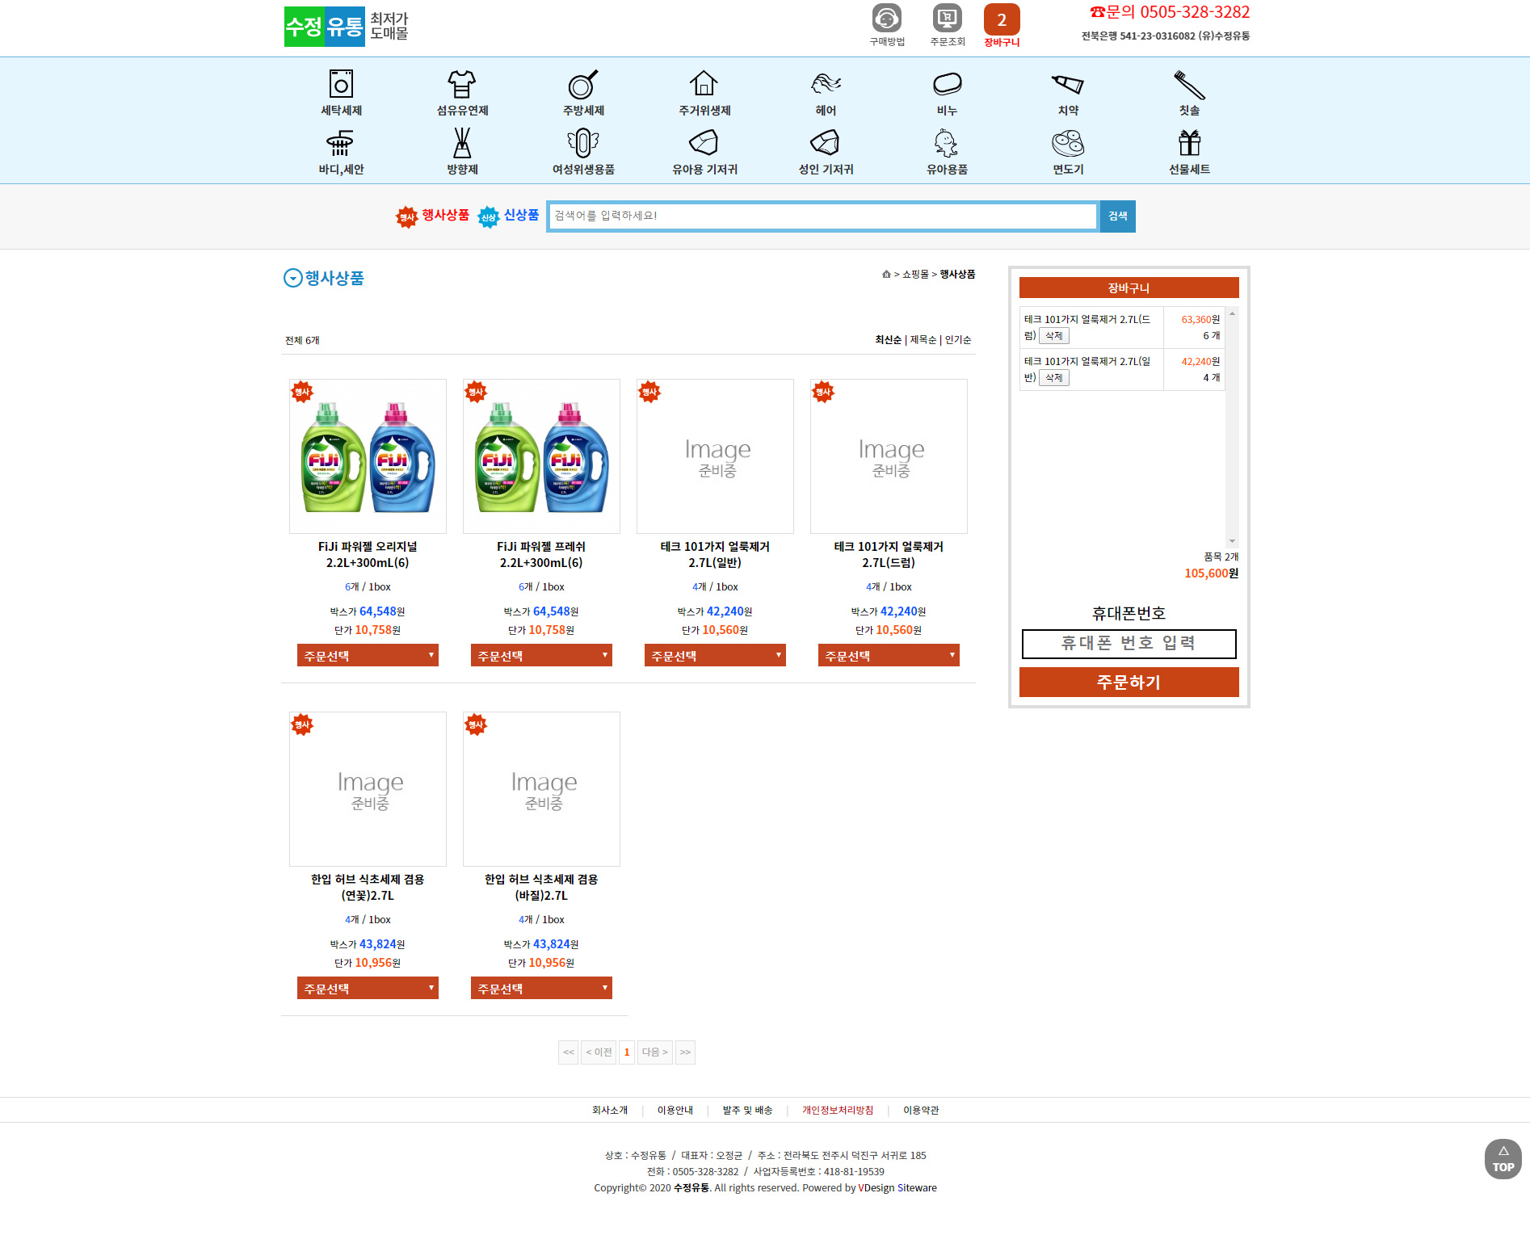The width and height of the screenshot is (1530, 1235).
Task: Open FiJi 파워젤 오리지널 product thumbnail
Action: click(x=368, y=456)
